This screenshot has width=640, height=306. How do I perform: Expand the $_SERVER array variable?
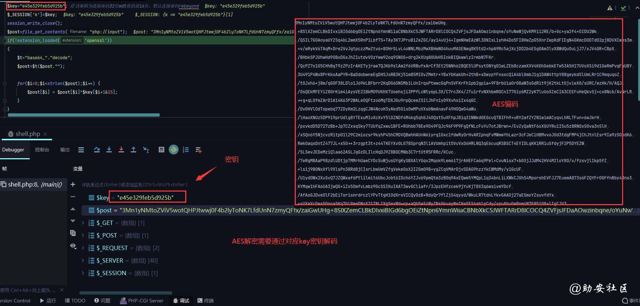pos(83,260)
